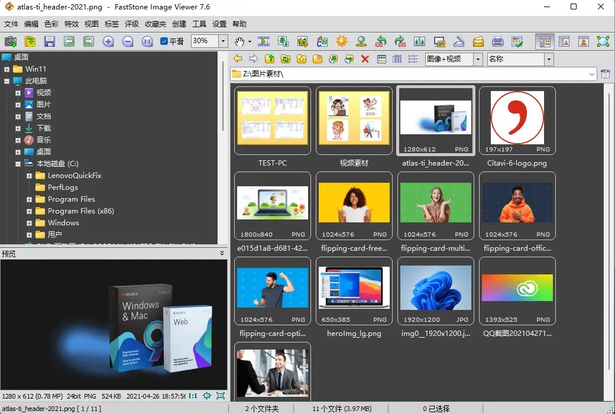Click the red X delete icon

(x=365, y=59)
